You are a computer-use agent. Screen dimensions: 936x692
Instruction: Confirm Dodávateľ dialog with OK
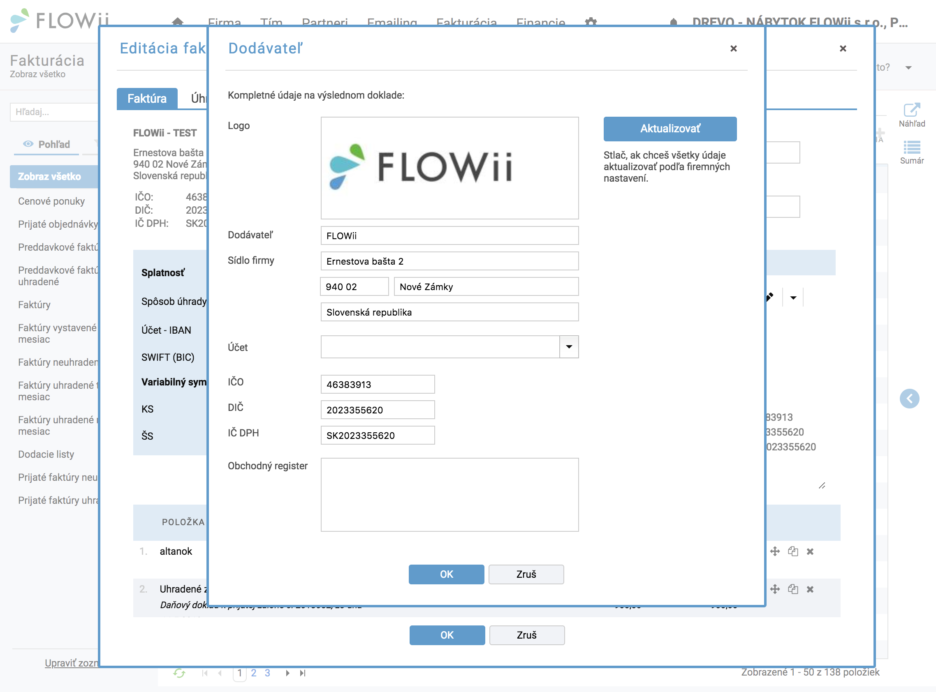tap(447, 574)
